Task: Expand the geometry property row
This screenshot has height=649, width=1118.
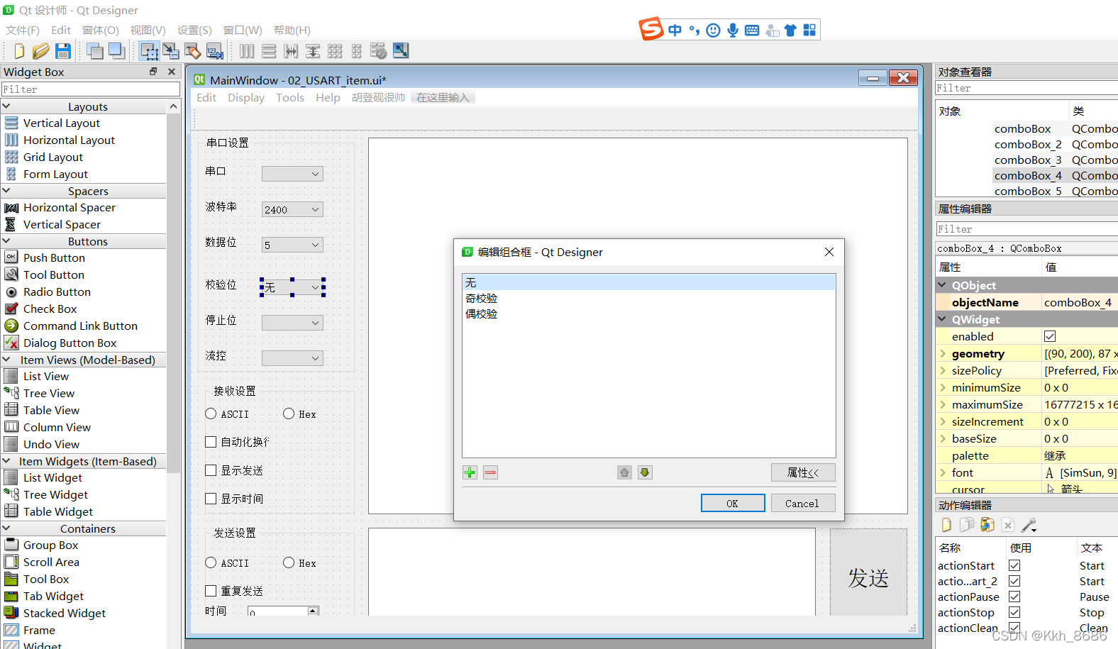Action: click(943, 353)
